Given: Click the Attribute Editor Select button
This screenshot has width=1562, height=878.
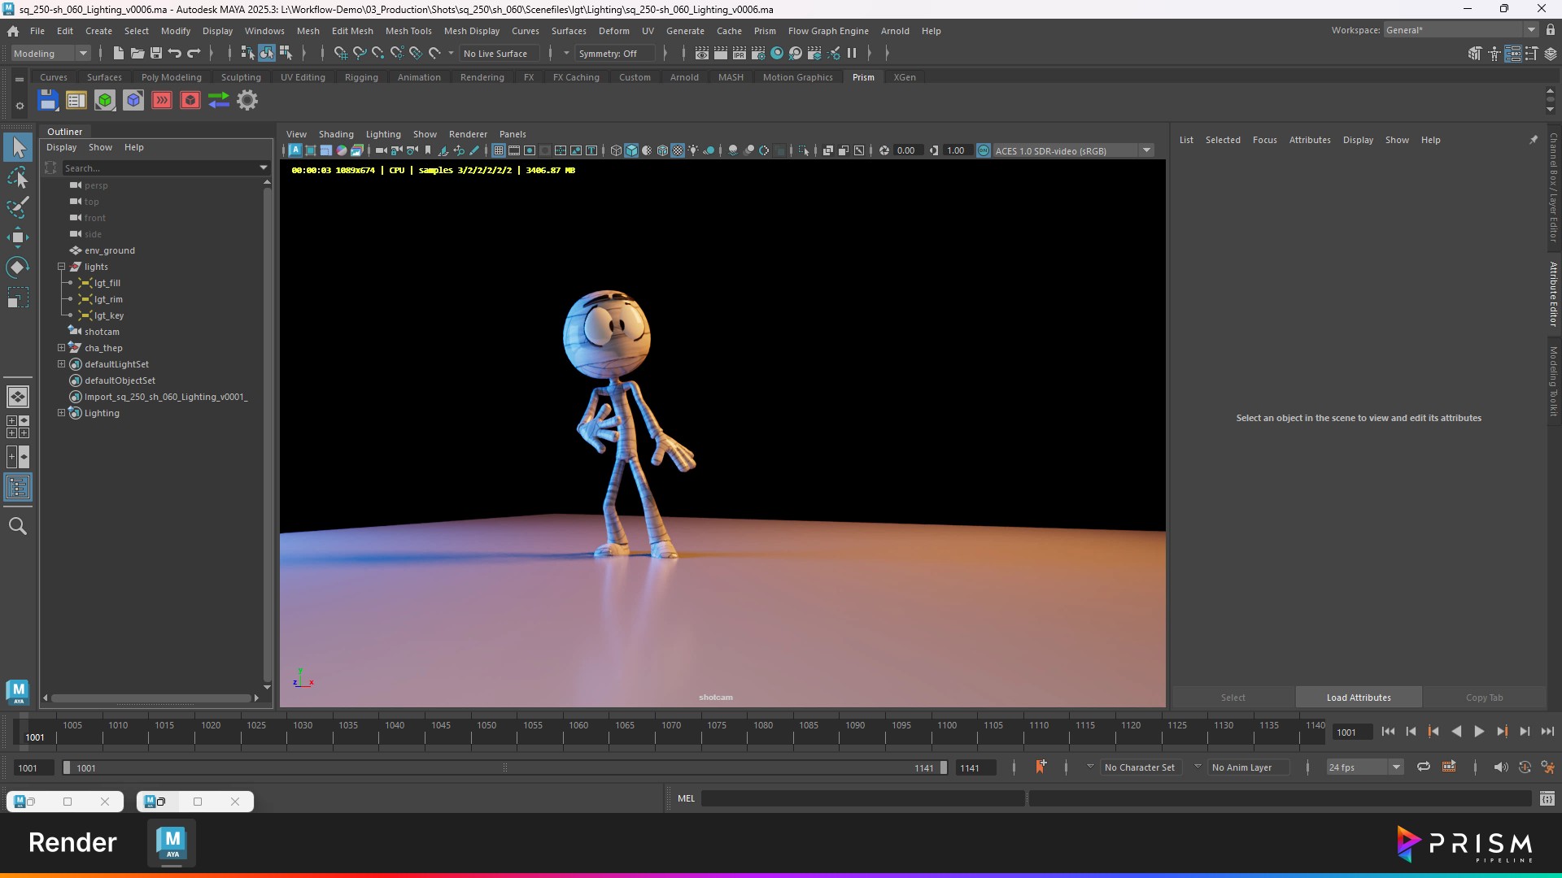Looking at the screenshot, I should click(1233, 698).
